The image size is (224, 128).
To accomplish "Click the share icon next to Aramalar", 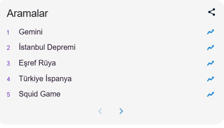I will point(212,12).
